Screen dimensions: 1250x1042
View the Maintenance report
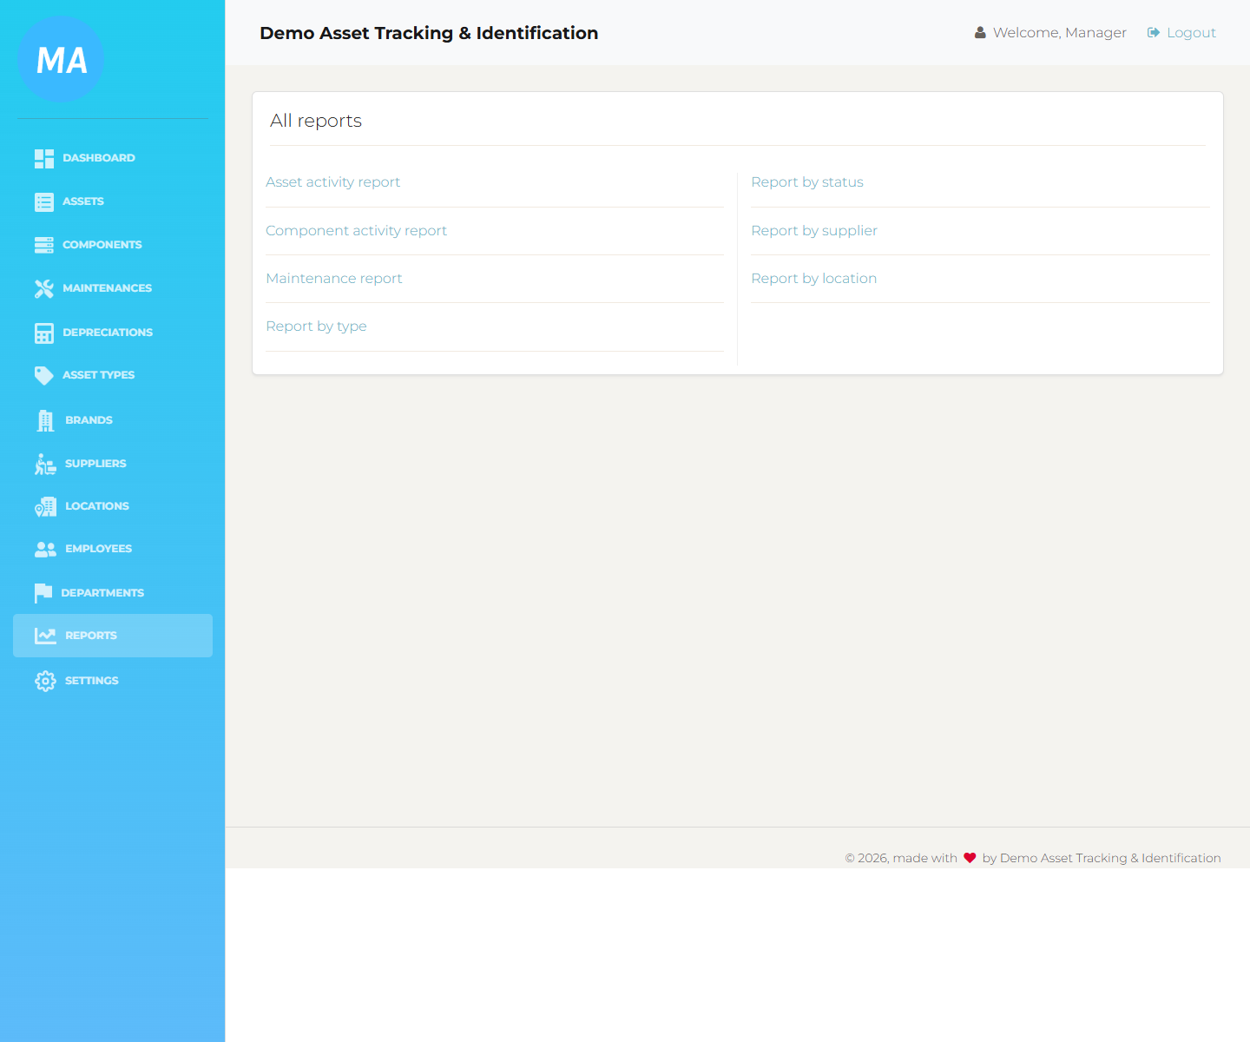tap(334, 279)
